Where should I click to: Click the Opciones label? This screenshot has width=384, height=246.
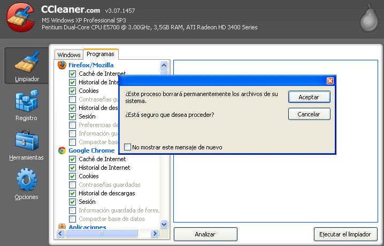(26, 197)
